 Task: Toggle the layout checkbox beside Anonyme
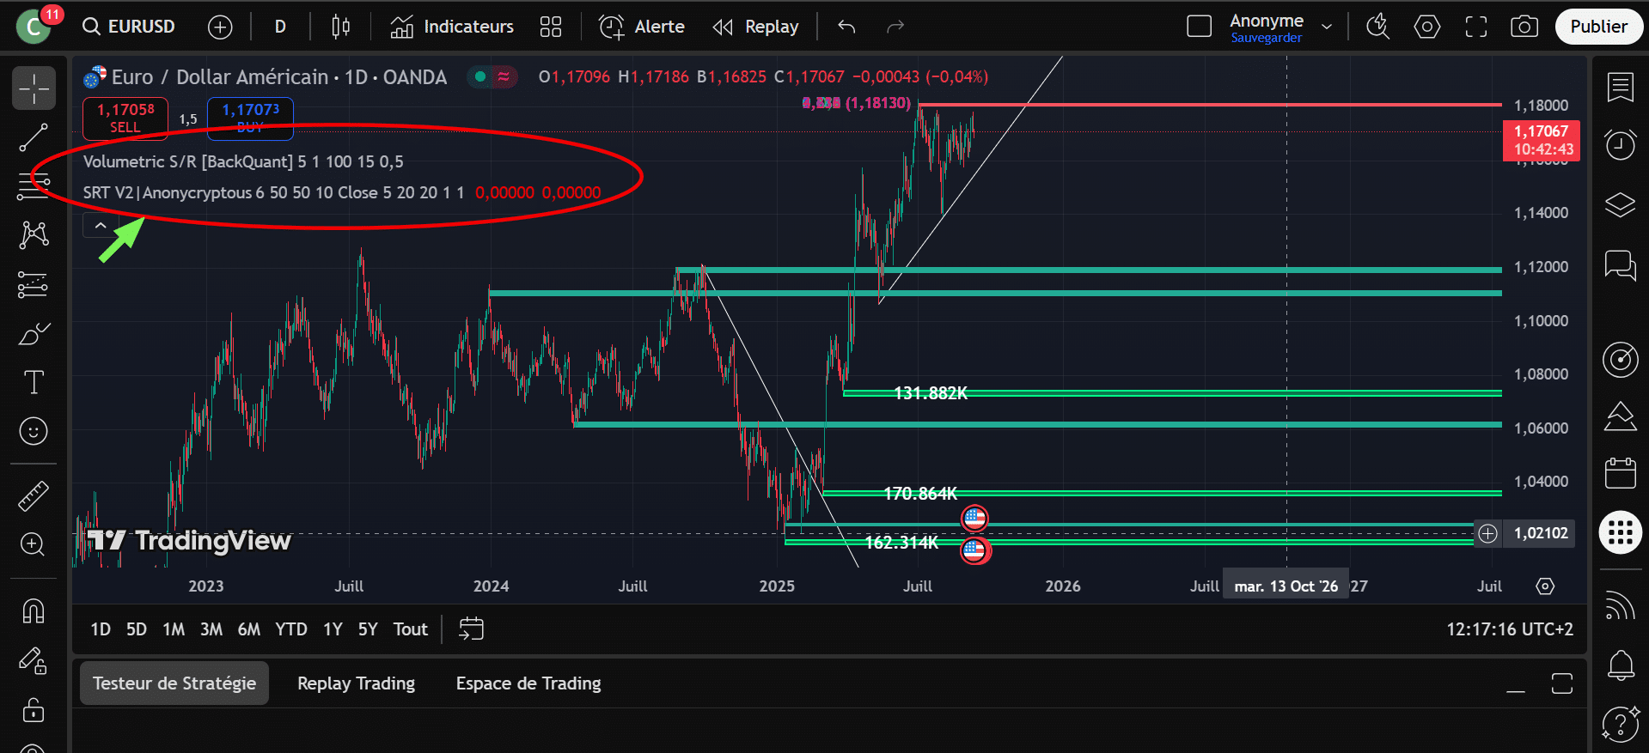point(1199,27)
